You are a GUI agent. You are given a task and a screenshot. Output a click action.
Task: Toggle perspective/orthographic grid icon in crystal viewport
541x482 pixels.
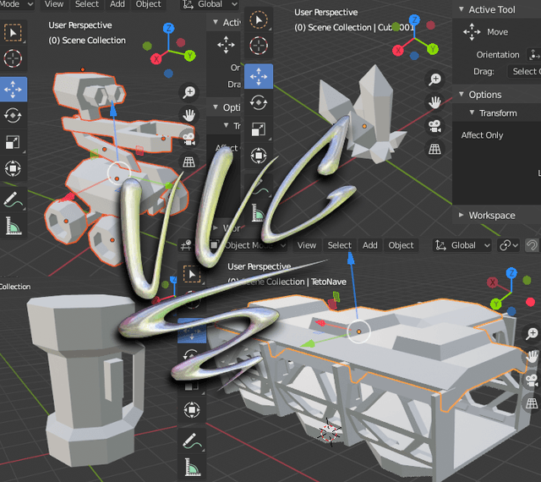pyautogui.click(x=434, y=149)
